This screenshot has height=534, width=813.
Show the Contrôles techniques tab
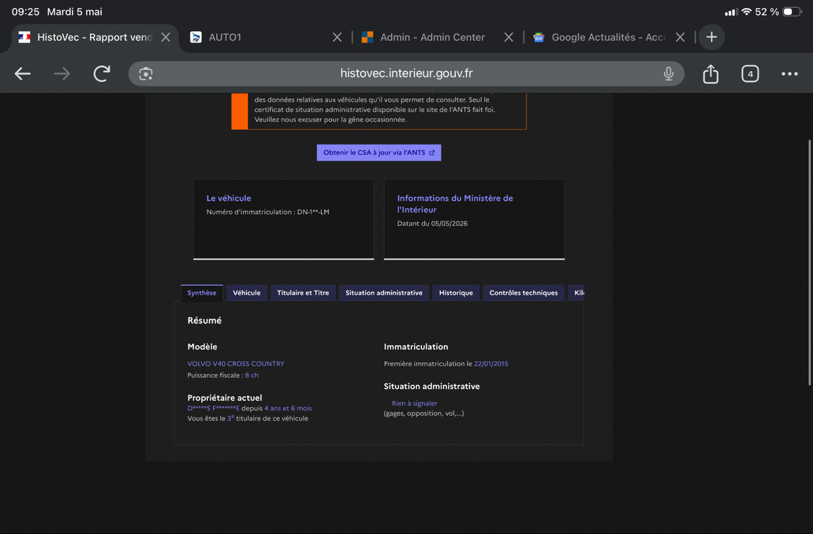[x=524, y=293]
